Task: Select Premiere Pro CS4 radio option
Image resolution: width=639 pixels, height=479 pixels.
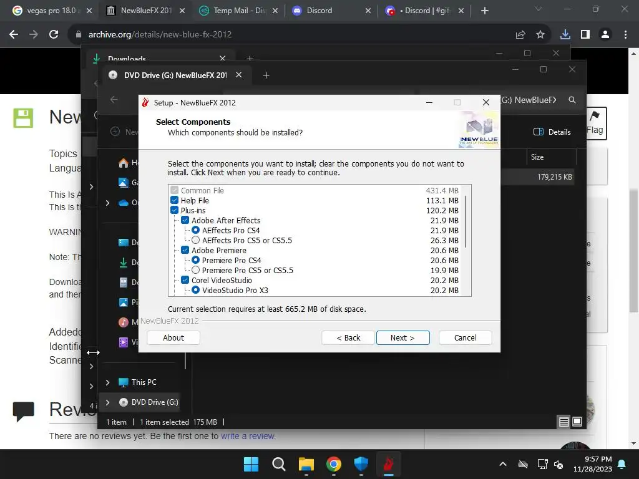Action: point(195,260)
